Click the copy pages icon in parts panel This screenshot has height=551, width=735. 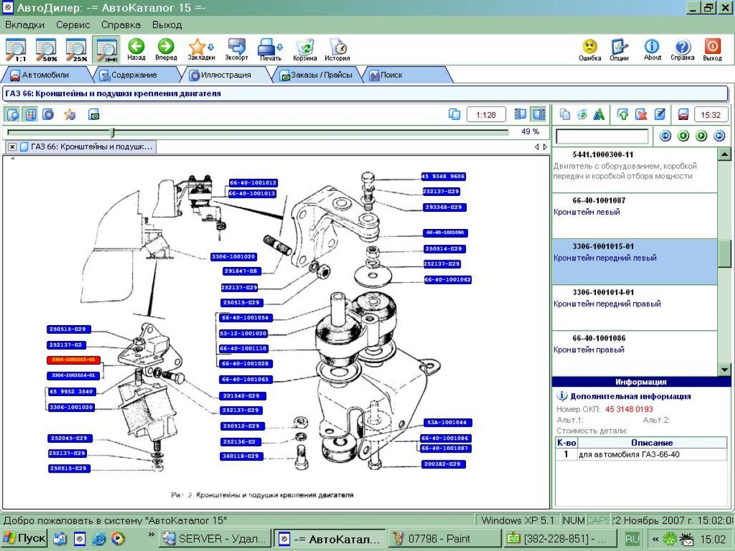coord(565,114)
